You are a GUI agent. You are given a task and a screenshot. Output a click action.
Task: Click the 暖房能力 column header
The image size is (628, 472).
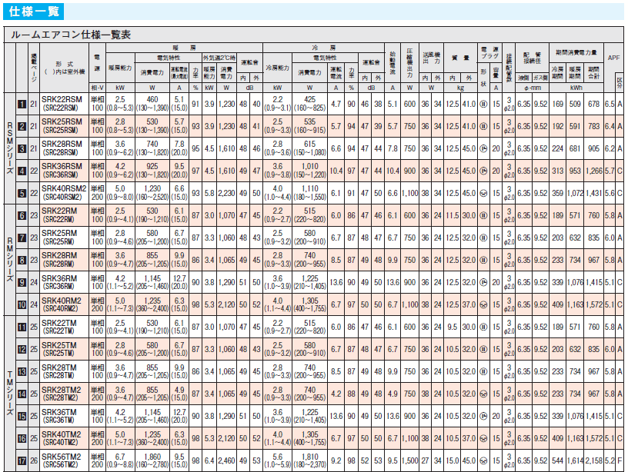pyautogui.click(x=120, y=68)
